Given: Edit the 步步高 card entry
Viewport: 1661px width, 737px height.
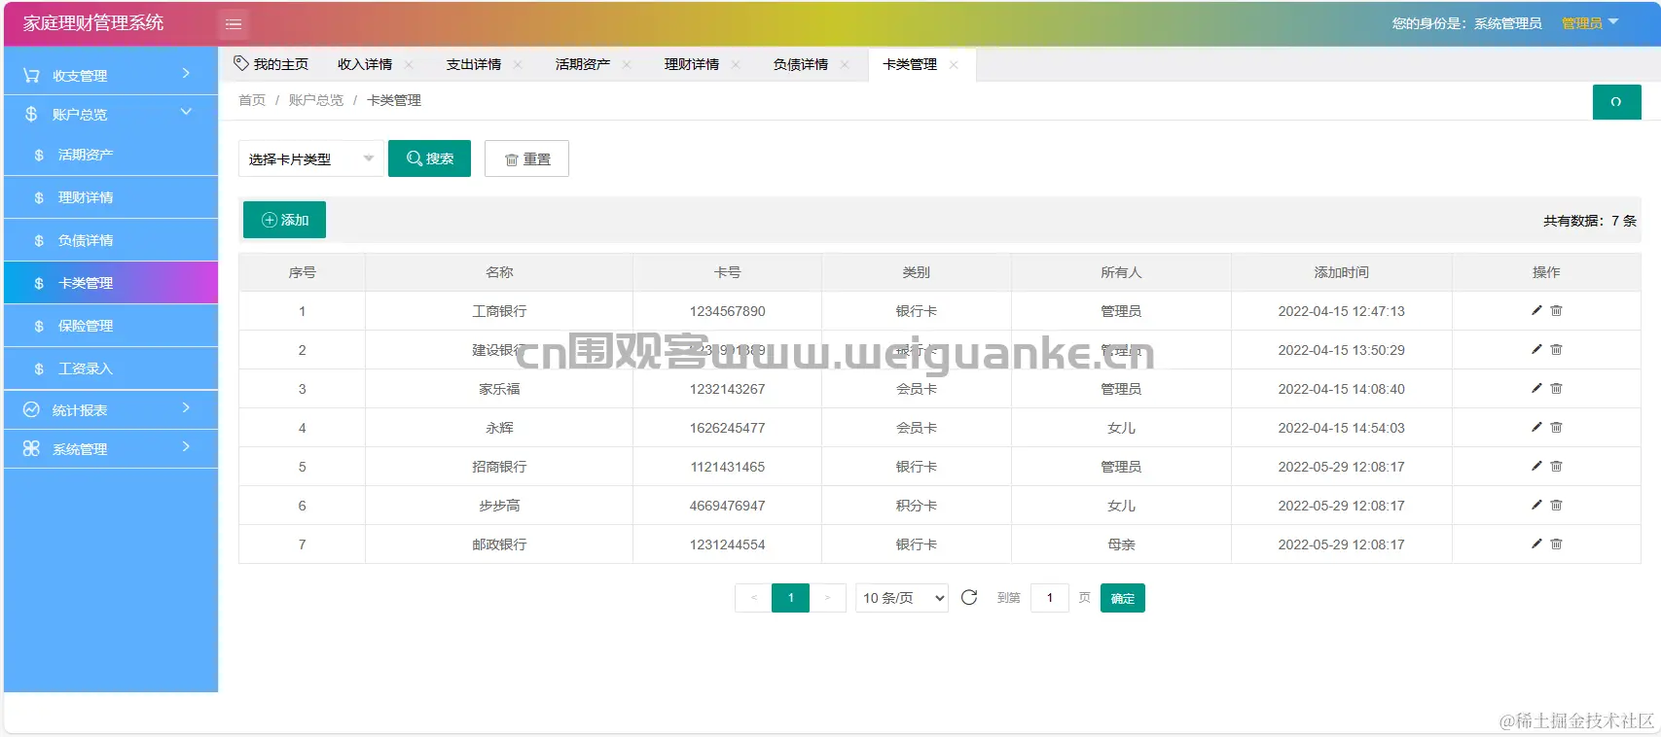Looking at the screenshot, I should [1536, 505].
